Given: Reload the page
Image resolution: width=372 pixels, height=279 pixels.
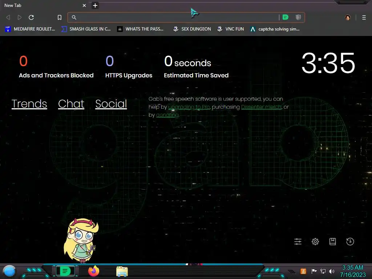Looking at the screenshot, I should [31, 17].
